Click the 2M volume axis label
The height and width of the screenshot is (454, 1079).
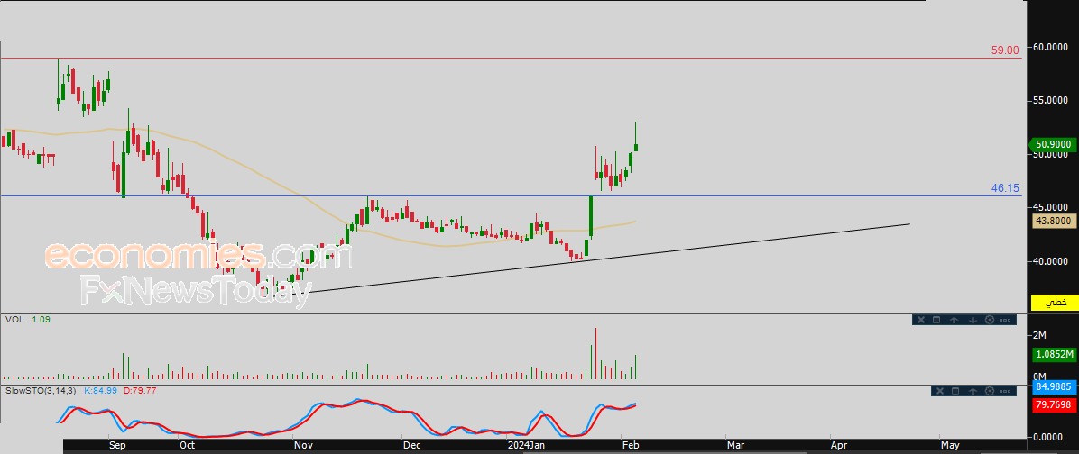click(x=1040, y=334)
